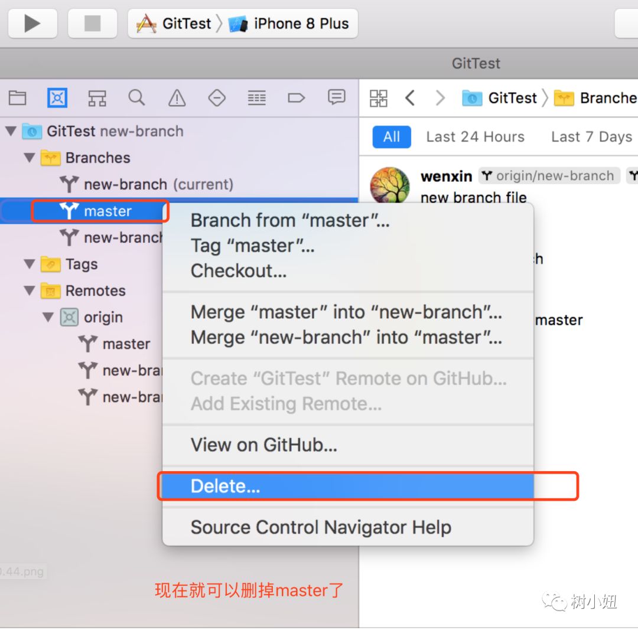
Task: Show the Source Control navigator
Action: [57, 97]
